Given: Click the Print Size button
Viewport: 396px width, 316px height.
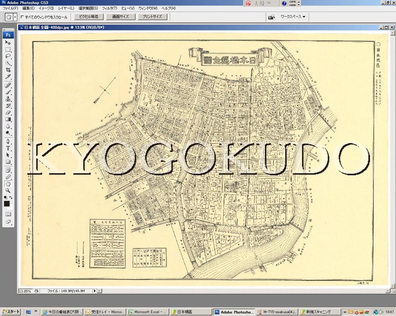Looking at the screenshot, I should [152, 17].
